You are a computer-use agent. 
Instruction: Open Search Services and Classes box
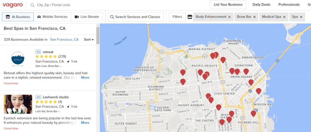136,17
